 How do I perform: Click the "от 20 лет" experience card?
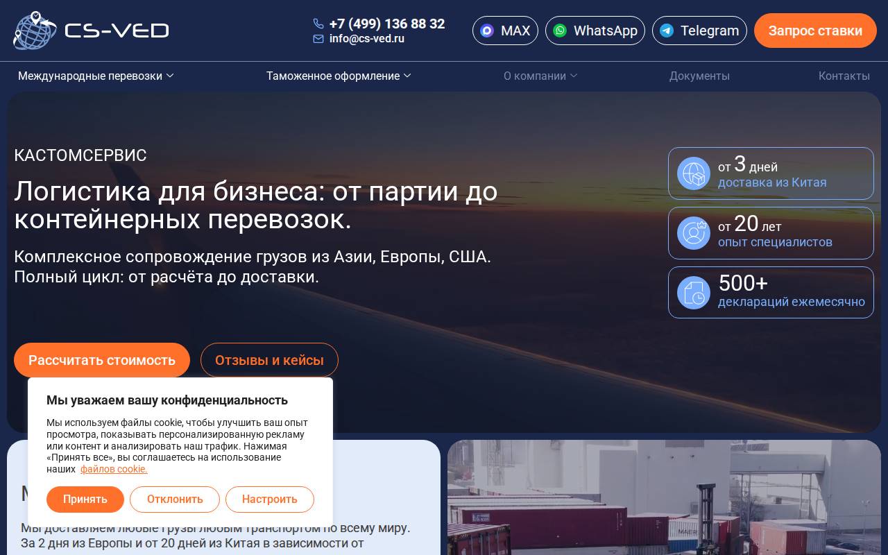tap(771, 233)
